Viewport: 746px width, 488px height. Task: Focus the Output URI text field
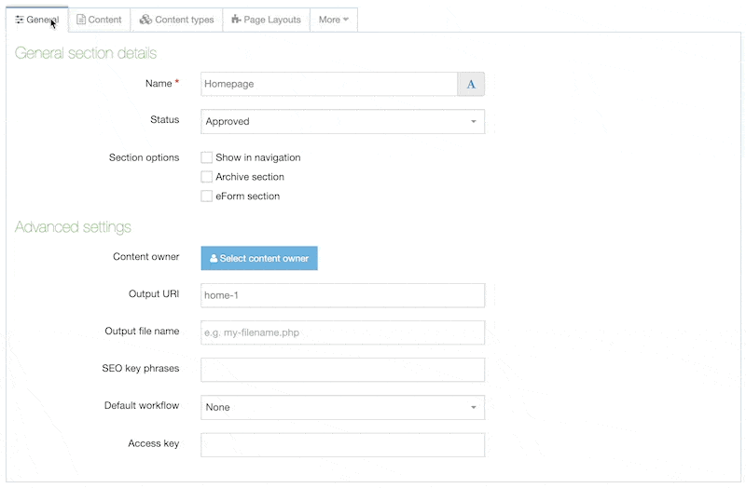pos(342,295)
